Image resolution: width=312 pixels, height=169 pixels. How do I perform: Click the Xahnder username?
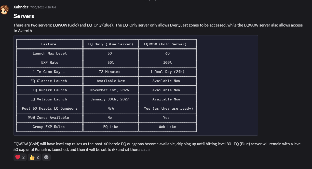coord(21,7)
